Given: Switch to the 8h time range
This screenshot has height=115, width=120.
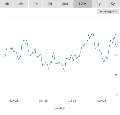Looking at the screenshot, I should [21, 4].
